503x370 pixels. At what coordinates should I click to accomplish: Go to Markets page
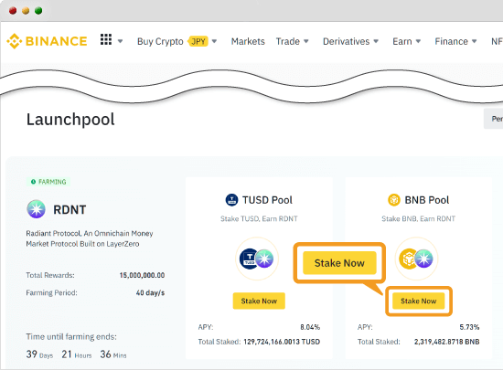point(248,41)
